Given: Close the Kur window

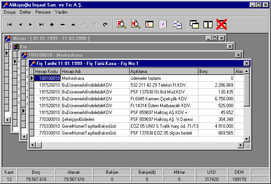Looking at the screenshot, I should pyautogui.click(x=230, y=46).
